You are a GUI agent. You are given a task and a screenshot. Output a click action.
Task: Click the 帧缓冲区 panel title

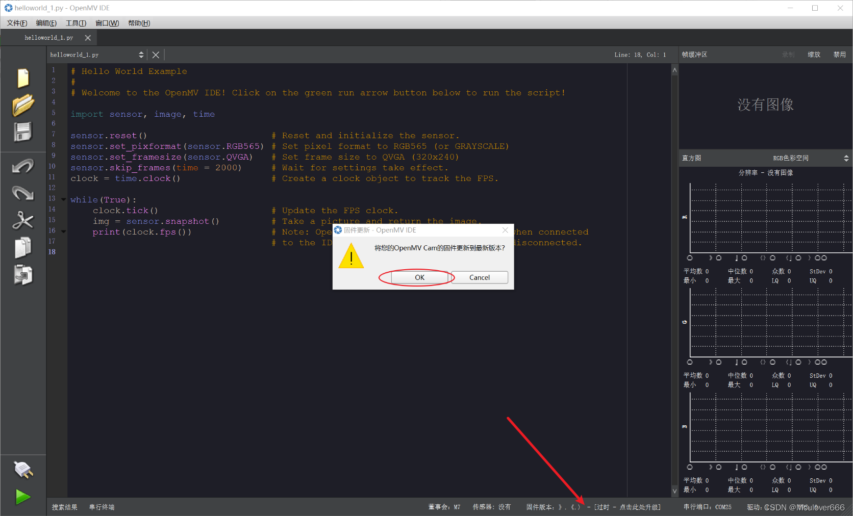coord(694,55)
